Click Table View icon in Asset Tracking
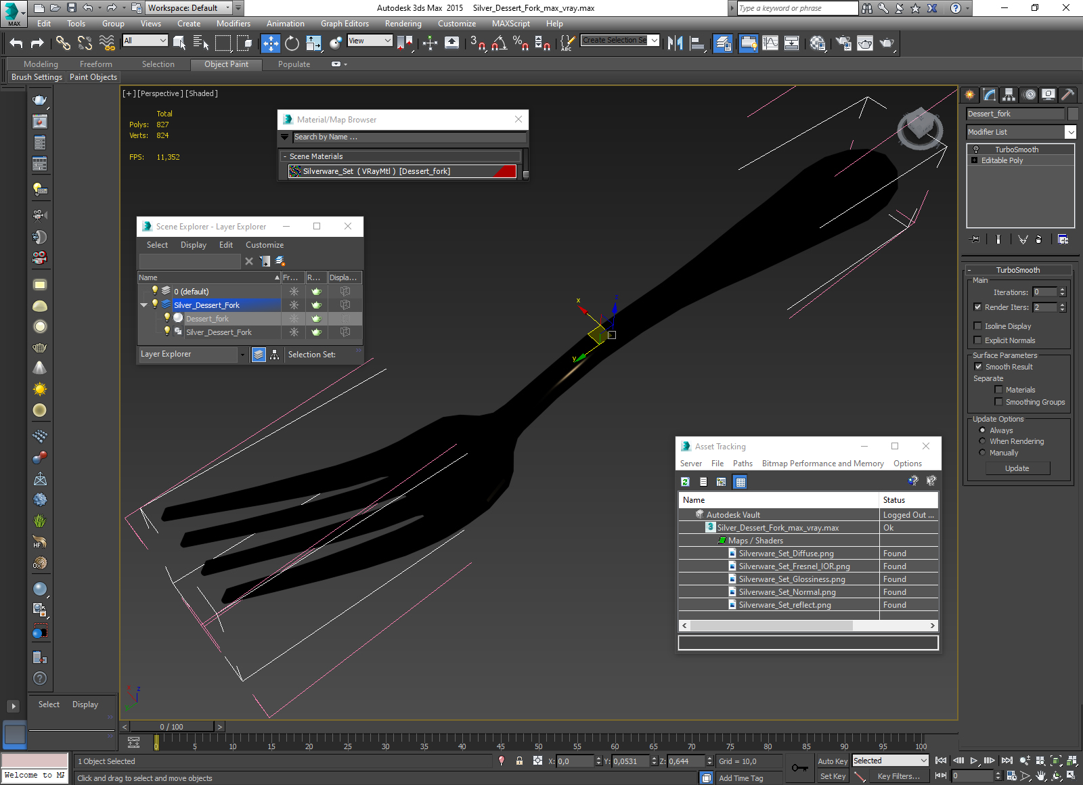 pyautogui.click(x=740, y=482)
